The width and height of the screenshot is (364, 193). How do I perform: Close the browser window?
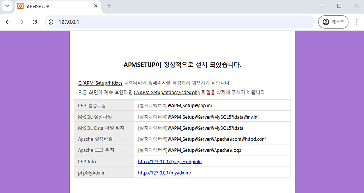click(356, 6)
